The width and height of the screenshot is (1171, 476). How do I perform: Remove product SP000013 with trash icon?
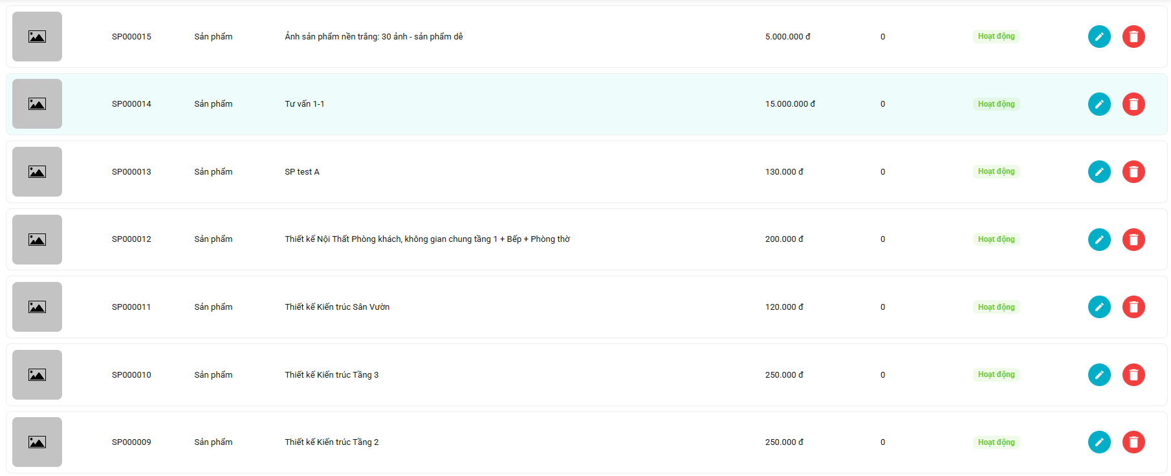tap(1133, 172)
